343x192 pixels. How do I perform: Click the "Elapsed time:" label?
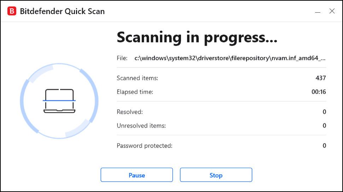pyautogui.click(x=135, y=92)
